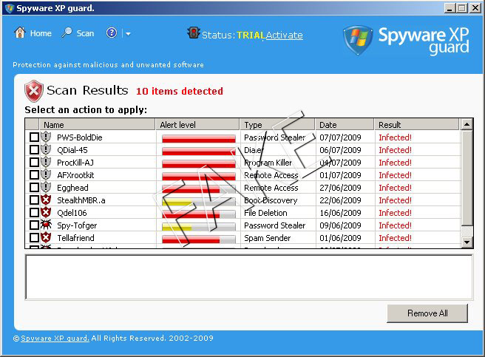This screenshot has width=485, height=357.
Task: Click the date 07/07/2009
Action: (x=340, y=137)
